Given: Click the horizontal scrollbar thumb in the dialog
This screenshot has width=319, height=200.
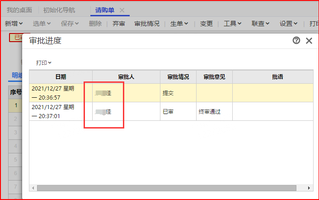Looking at the screenshot, I should click(x=166, y=188).
